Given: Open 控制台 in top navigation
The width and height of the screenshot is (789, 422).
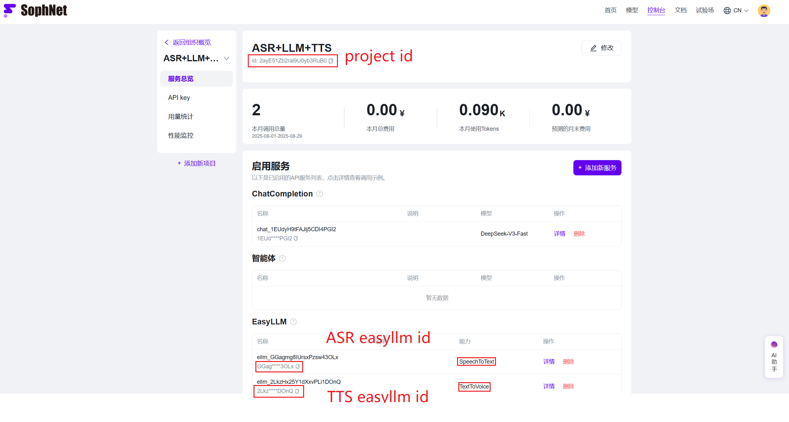Looking at the screenshot, I should click(x=656, y=10).
